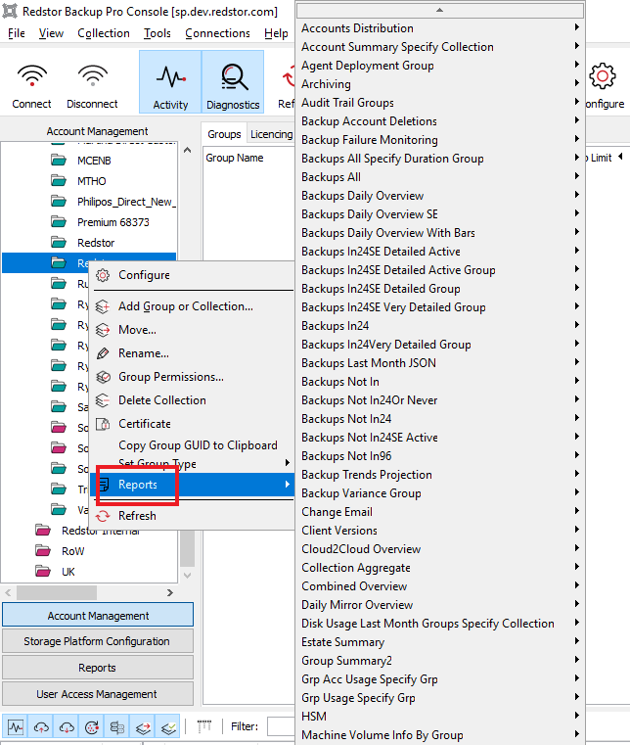Expand the Set Group Type submenu arrow

tap(288, 463)
